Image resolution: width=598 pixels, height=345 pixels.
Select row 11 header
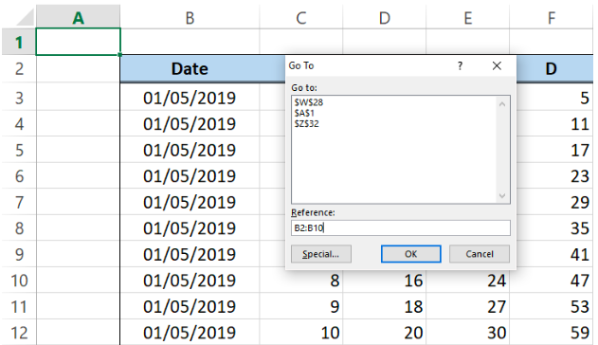pos(19,306)
